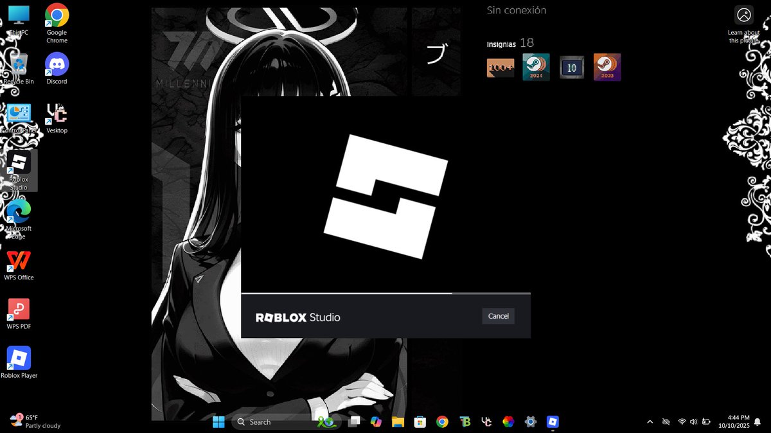Click the taskbar Search box

pos(285,422)
